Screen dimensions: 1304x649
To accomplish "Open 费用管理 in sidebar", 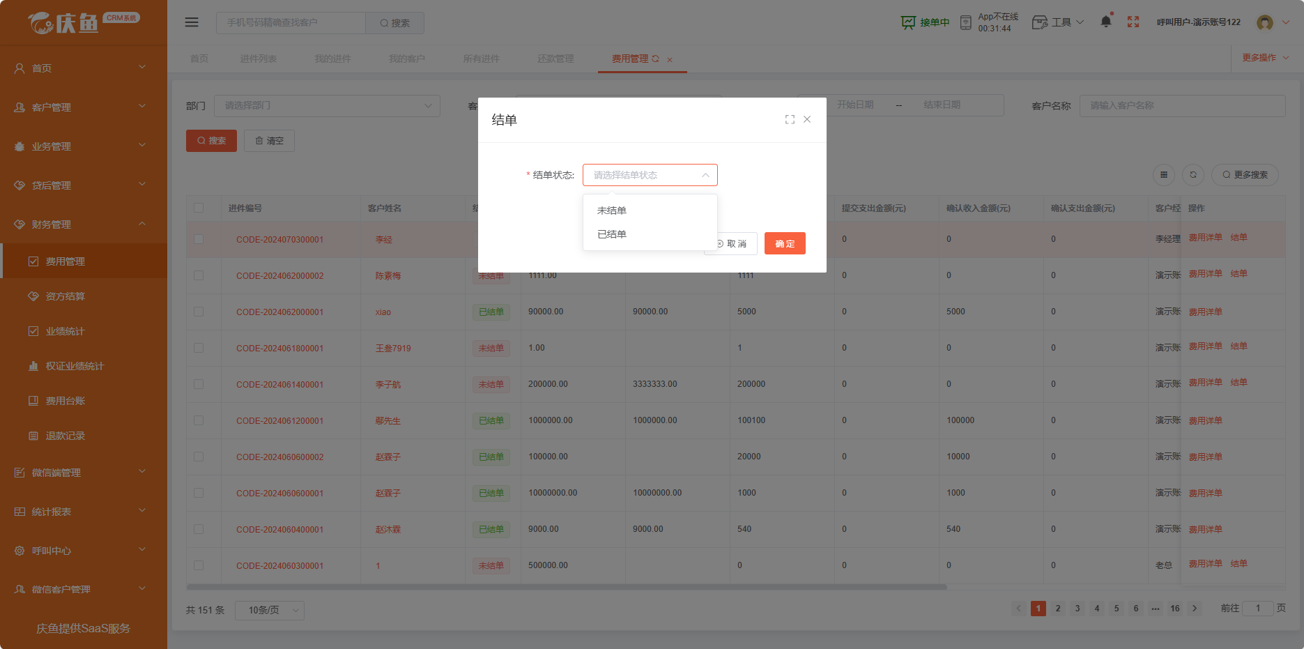I will [84, 261].
